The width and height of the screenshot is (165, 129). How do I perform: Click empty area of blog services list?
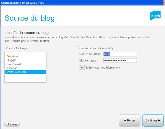[25, 78]
